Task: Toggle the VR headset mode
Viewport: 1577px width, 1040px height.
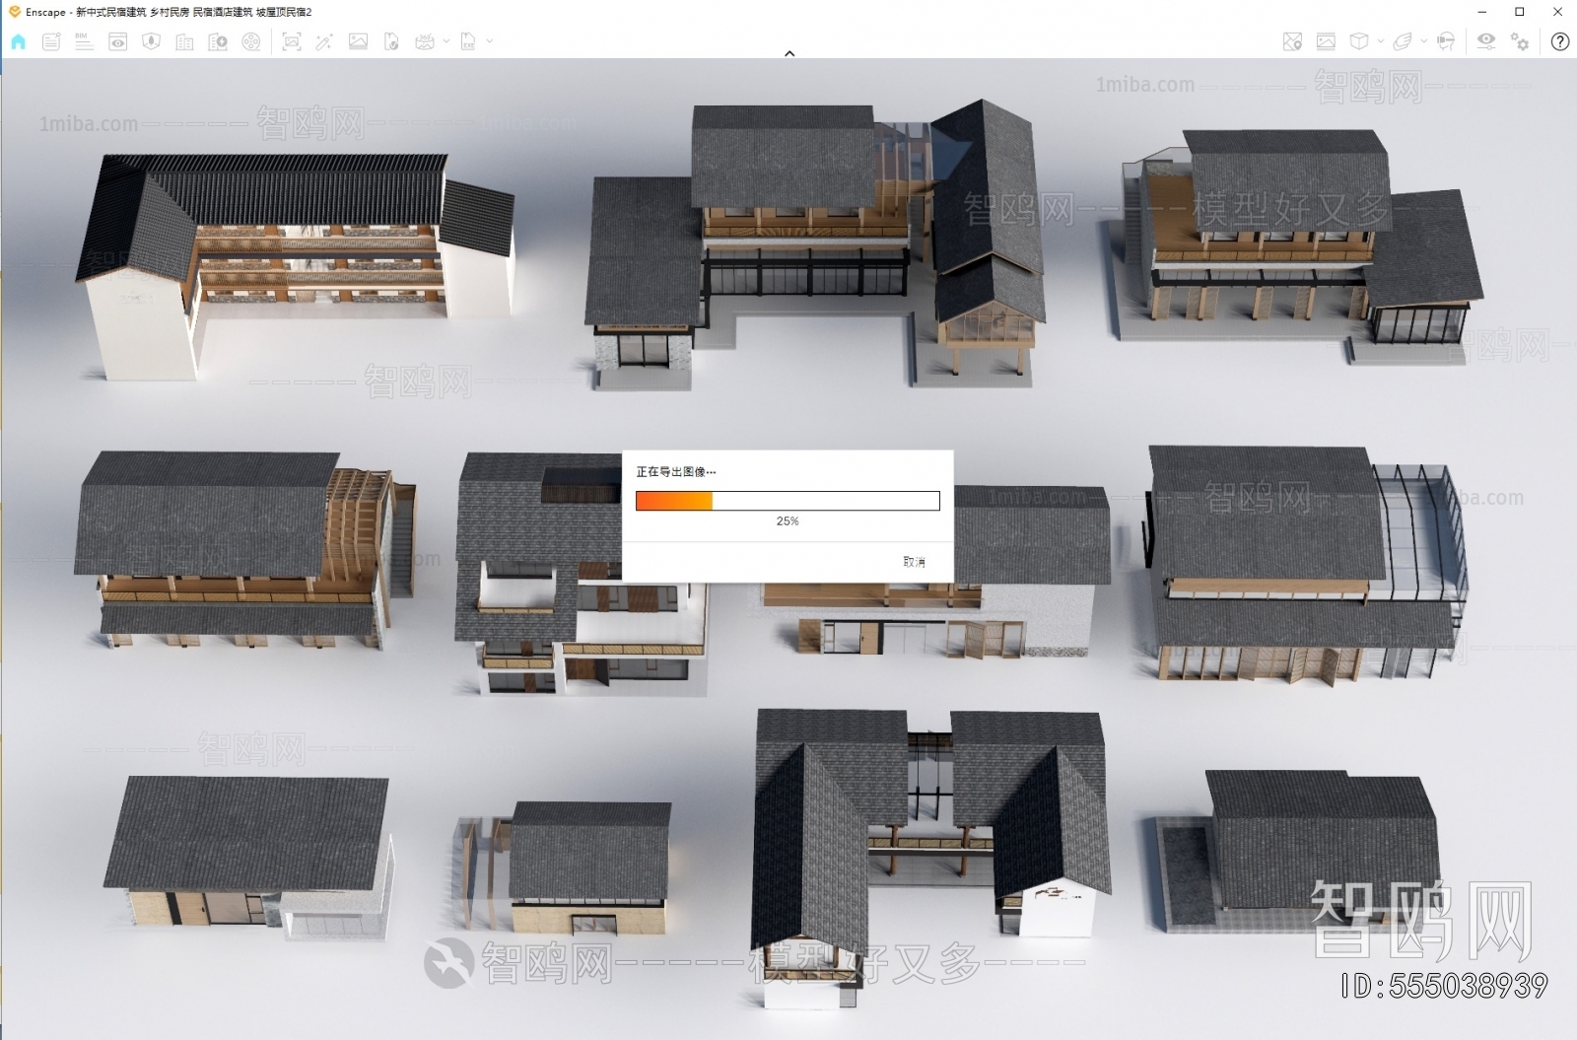Action: (x=1445, y=41)
